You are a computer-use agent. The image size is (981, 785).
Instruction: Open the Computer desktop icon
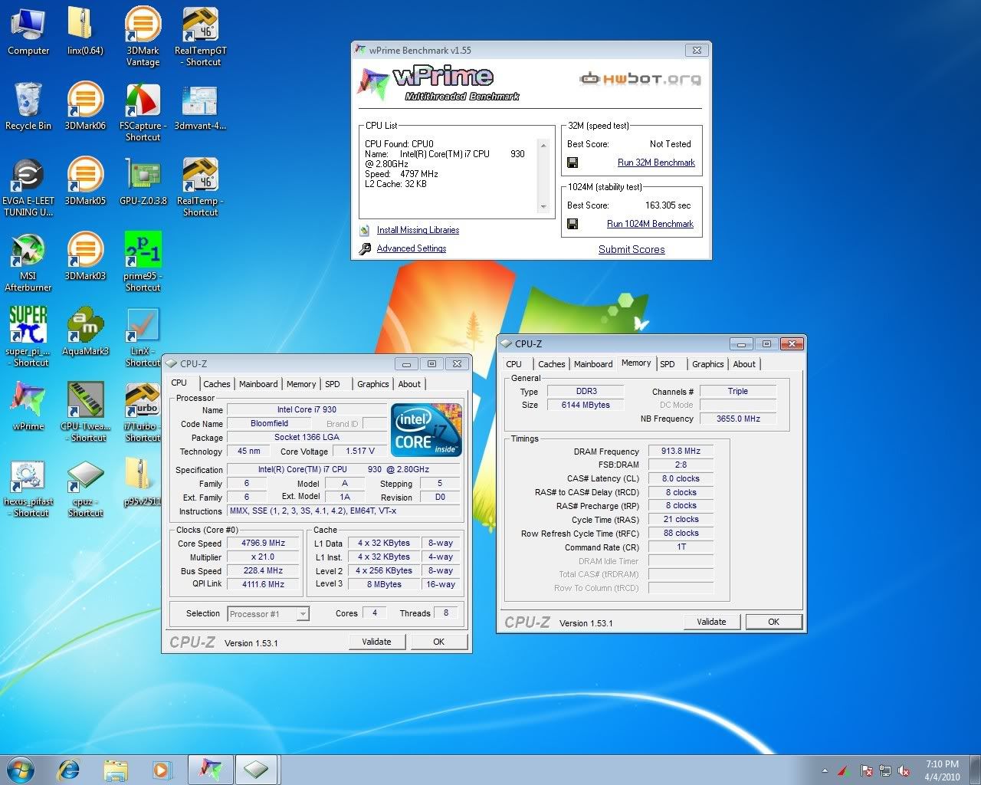[28, 31]
